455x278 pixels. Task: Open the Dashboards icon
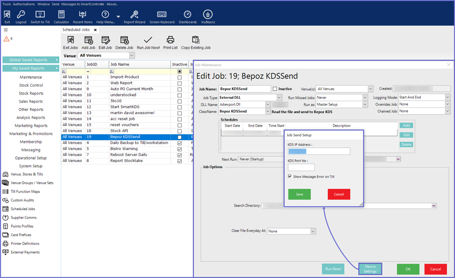187,15
